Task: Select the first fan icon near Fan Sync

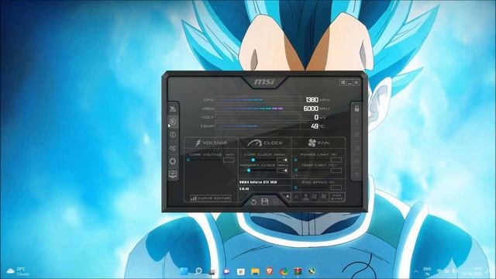Action: coord(315,197)
